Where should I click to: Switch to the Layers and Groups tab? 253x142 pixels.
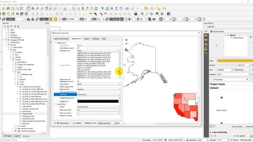pyautogui.click(x=61, y=39)
